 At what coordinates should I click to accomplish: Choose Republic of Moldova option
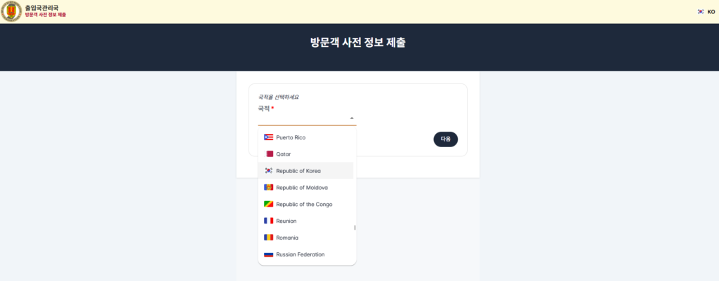coord(305,188)
